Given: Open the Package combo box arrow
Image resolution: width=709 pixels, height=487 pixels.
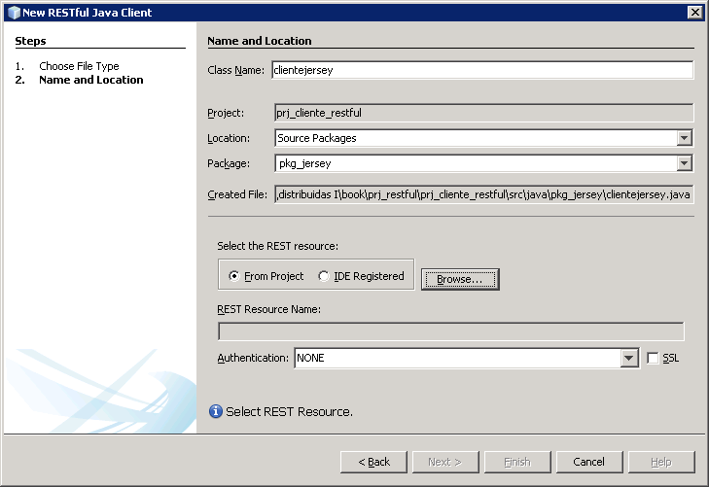Looking at the screenshot, I should (x=685, y=163).
